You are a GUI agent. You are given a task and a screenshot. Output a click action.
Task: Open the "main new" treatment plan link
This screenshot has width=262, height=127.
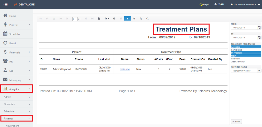click(x=125, y=69)
